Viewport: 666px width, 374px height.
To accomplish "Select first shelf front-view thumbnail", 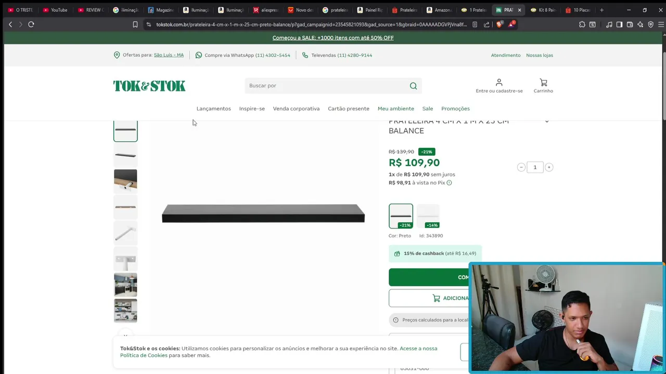I will (x=125, y=130).
